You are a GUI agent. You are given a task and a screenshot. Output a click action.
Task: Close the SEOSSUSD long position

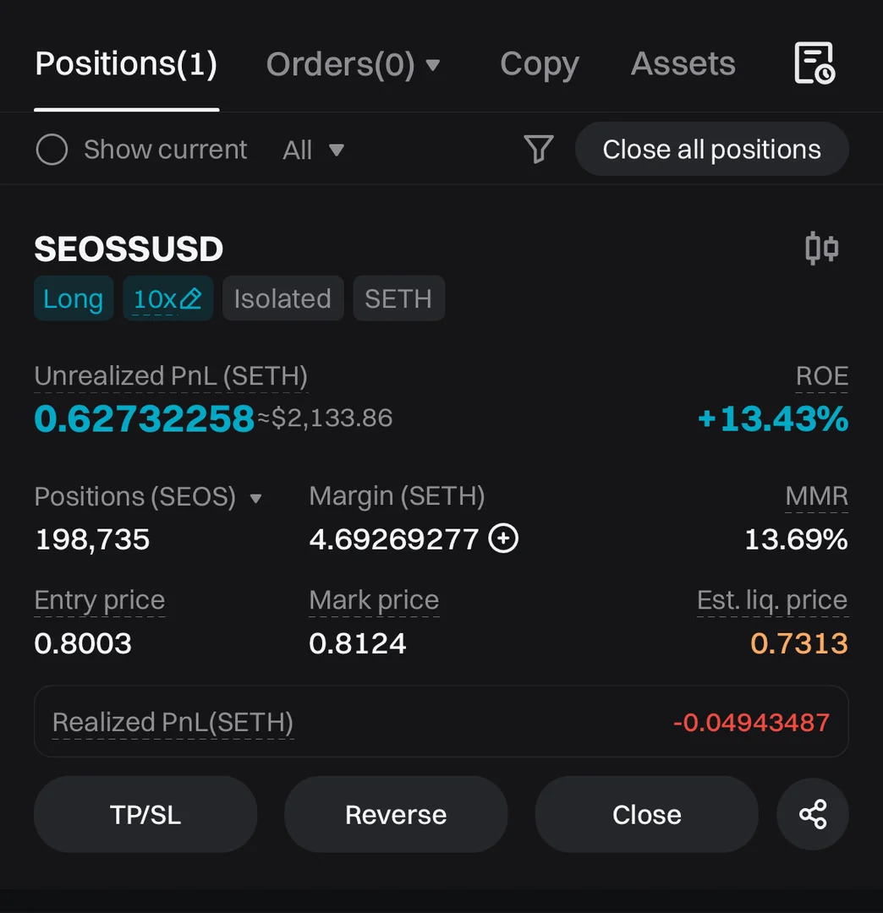click(646, 814)
